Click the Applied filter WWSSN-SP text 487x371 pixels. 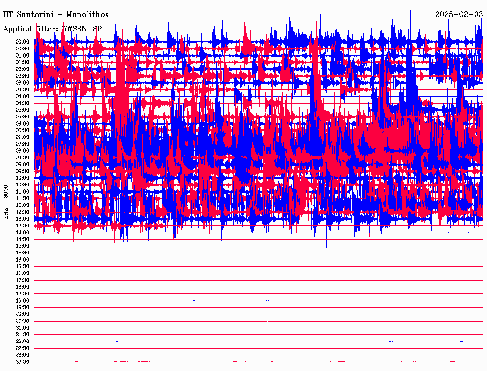point(52,29)
